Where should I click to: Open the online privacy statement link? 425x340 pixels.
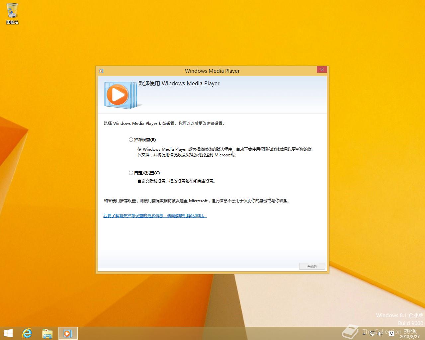coord(155,216)
